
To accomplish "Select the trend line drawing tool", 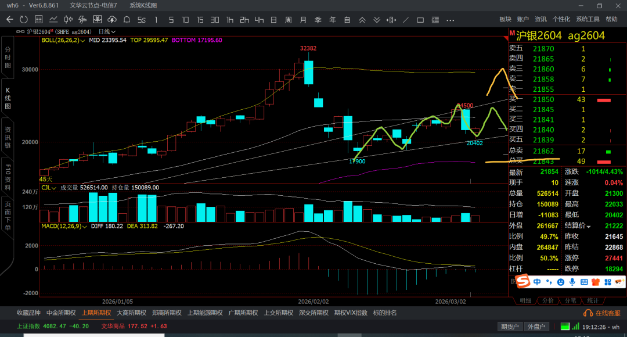I will (x=406, y=19).
